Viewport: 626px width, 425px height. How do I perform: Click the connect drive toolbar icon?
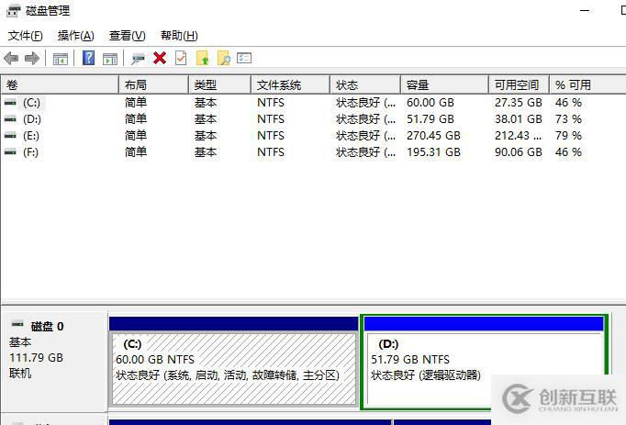[x=138, y=59]
